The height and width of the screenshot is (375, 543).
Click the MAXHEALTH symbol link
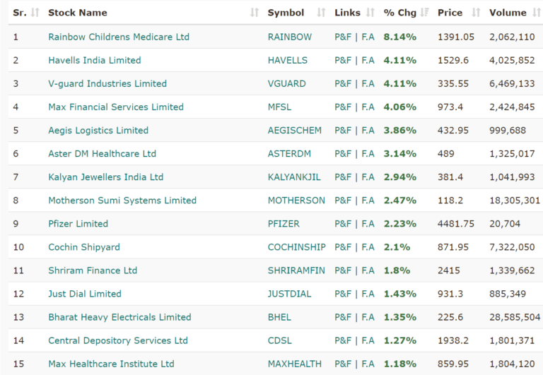click(x=293, y=364)
